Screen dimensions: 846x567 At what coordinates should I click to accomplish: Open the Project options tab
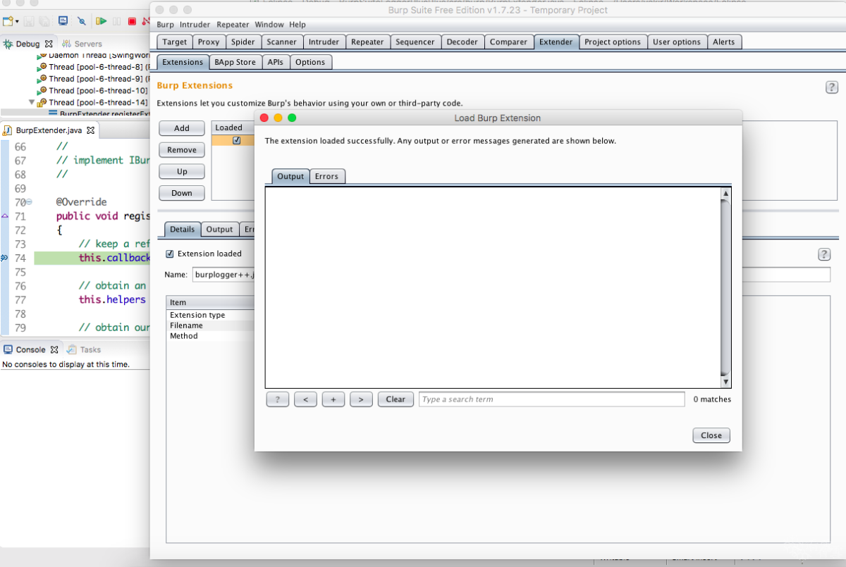point(613,42)
